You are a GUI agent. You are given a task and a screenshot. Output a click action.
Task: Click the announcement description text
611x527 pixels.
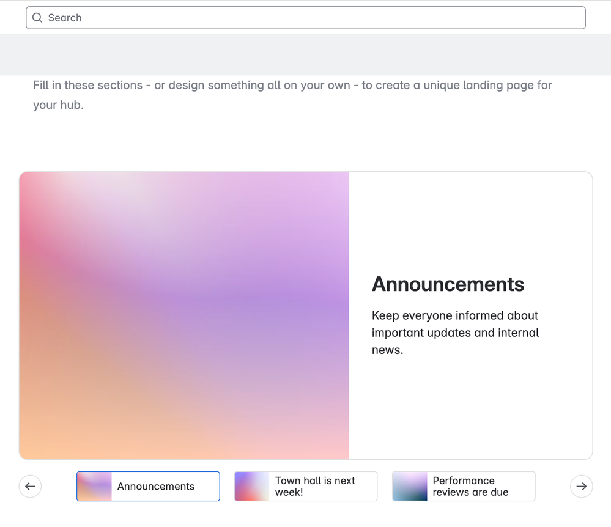click(455, 333)
